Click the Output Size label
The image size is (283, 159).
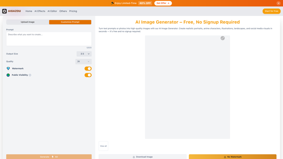(x=12, y=54)
